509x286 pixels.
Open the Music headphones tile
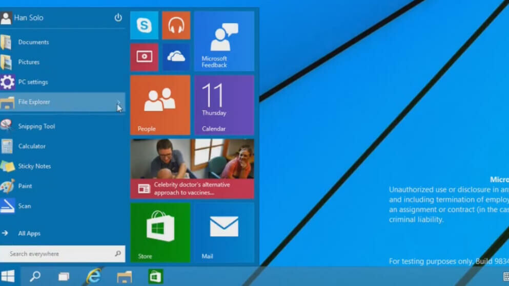[x=176, y=25]
